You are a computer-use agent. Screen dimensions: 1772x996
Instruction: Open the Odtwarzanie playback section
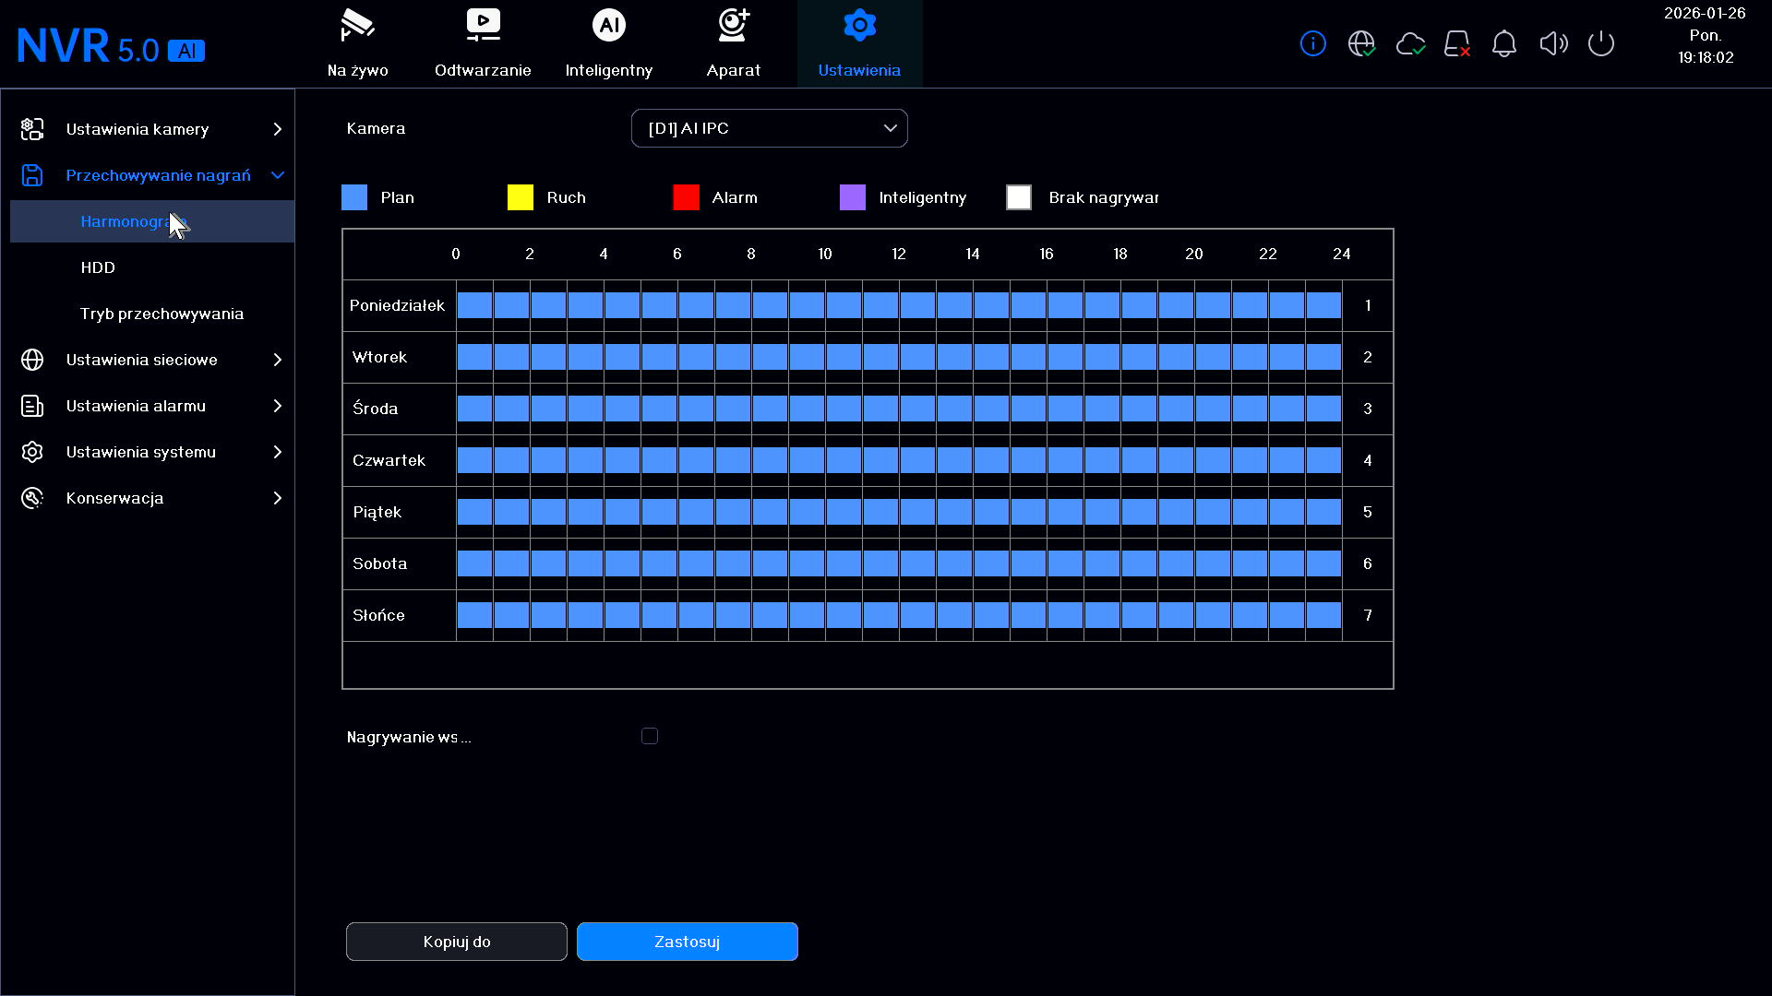click(x=483, y=43)
